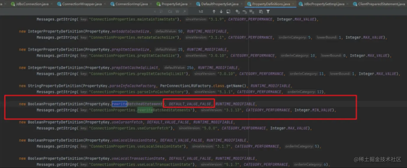407x168 pixels.
Task: Click the "5.0.0" sinceVersion value
Action: (211, 128)
